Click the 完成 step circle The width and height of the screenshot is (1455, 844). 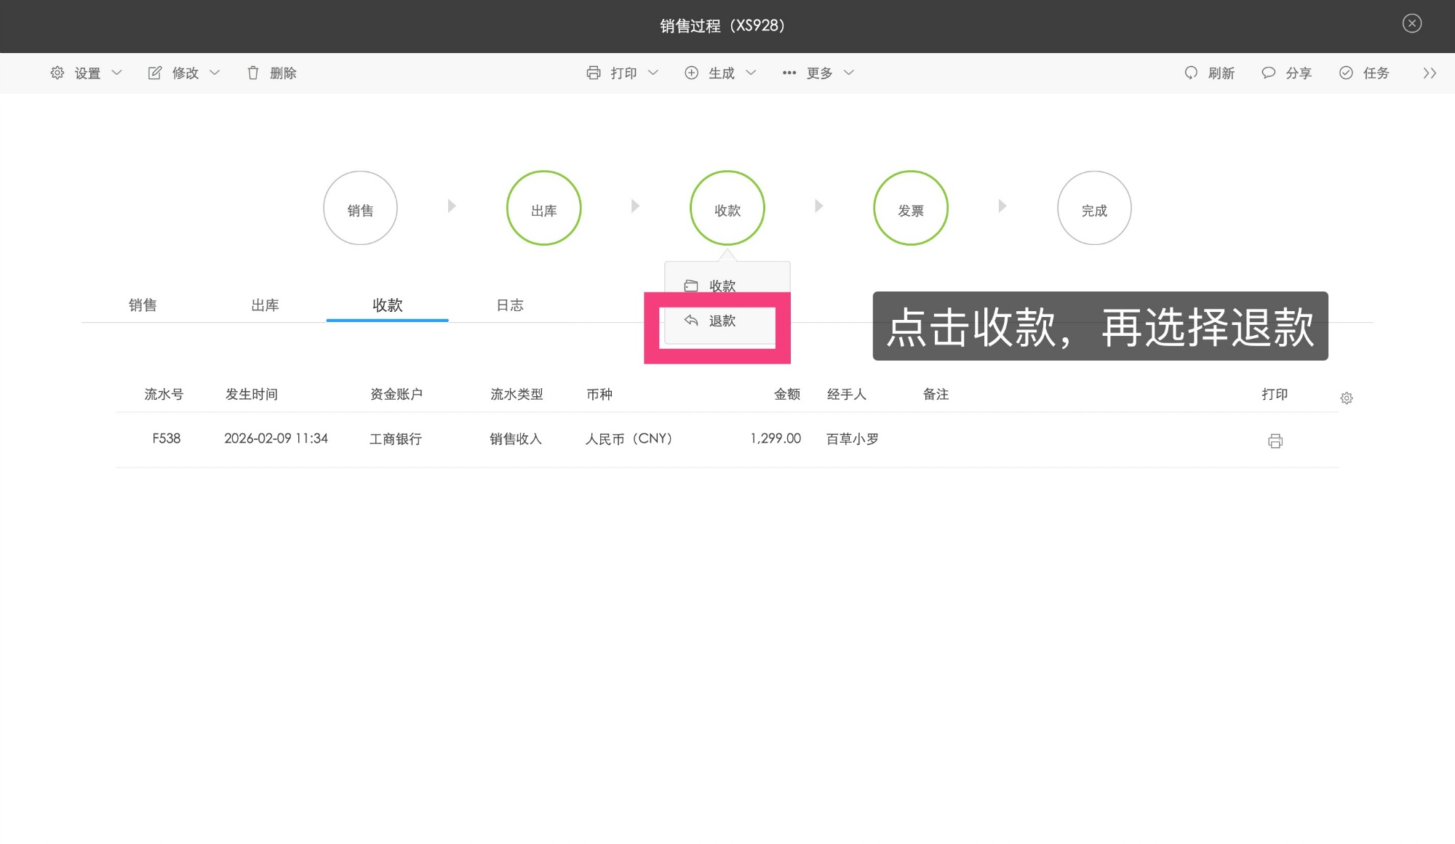1093,209
